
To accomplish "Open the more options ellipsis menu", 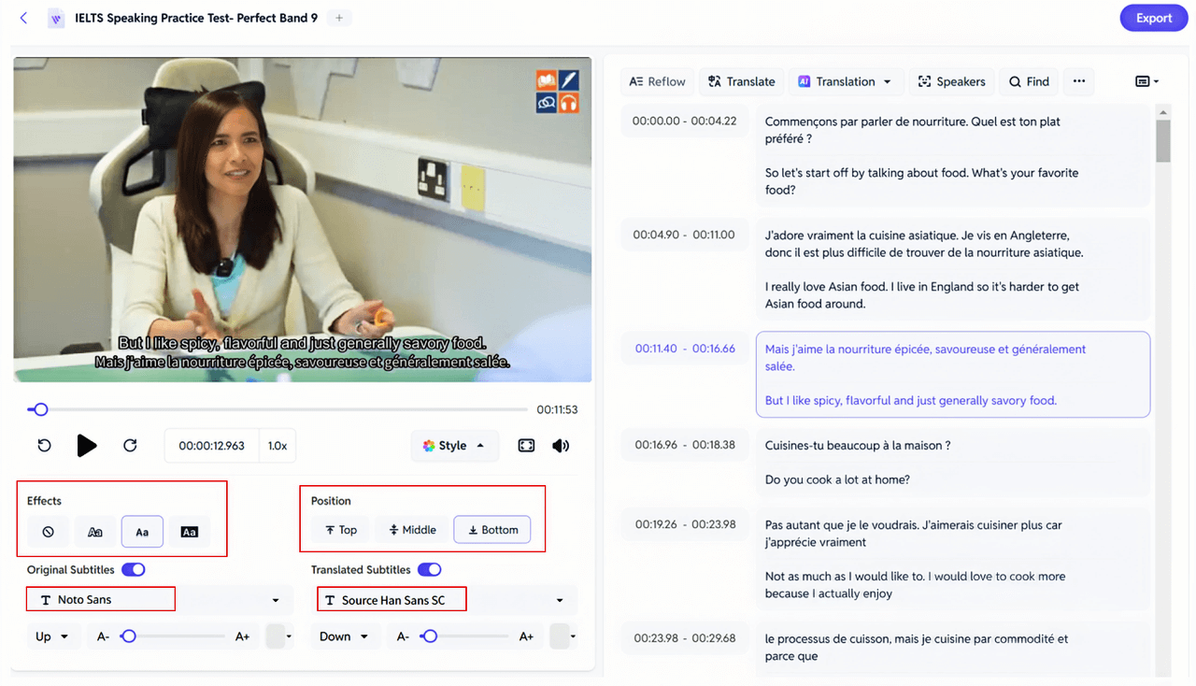I will click(1079, 81).
